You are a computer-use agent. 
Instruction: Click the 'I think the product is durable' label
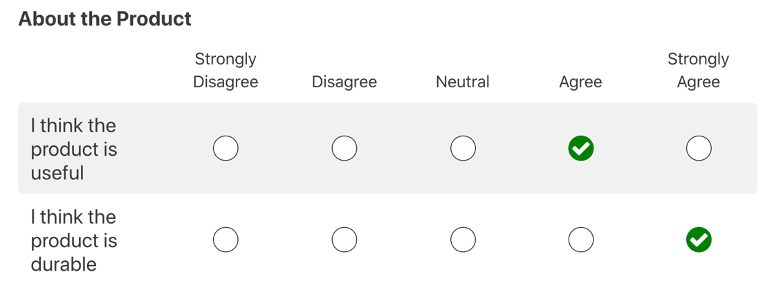pyautogui.click(x=74, y=241)
